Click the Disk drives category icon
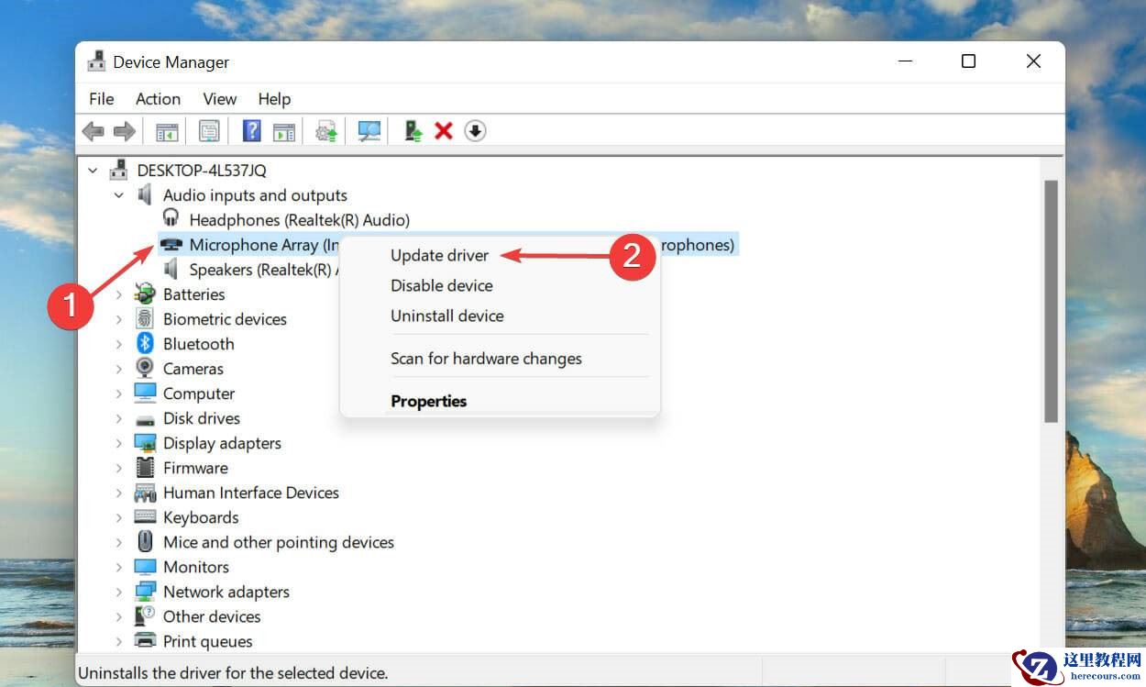1146x687 pixels. (145, 419)
